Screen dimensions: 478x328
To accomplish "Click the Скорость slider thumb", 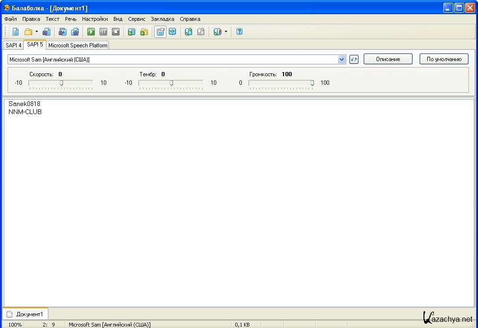I will pos(61,83).
